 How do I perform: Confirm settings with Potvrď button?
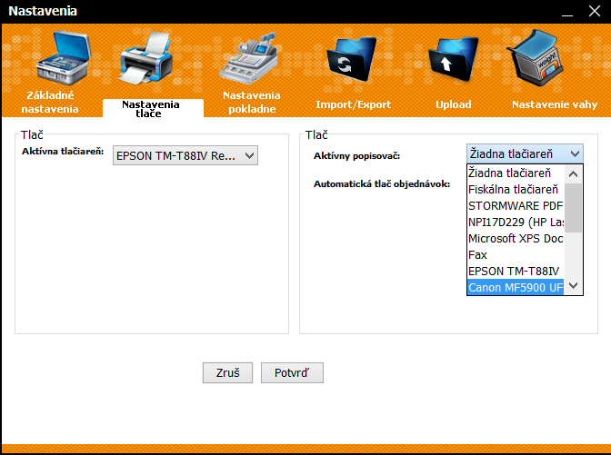tap(292, 373)
